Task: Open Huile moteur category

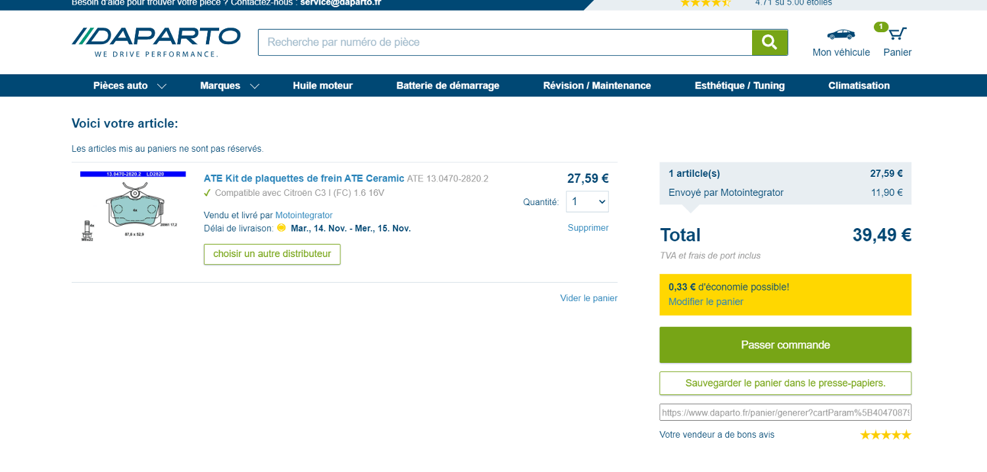Action: (322, 85)
